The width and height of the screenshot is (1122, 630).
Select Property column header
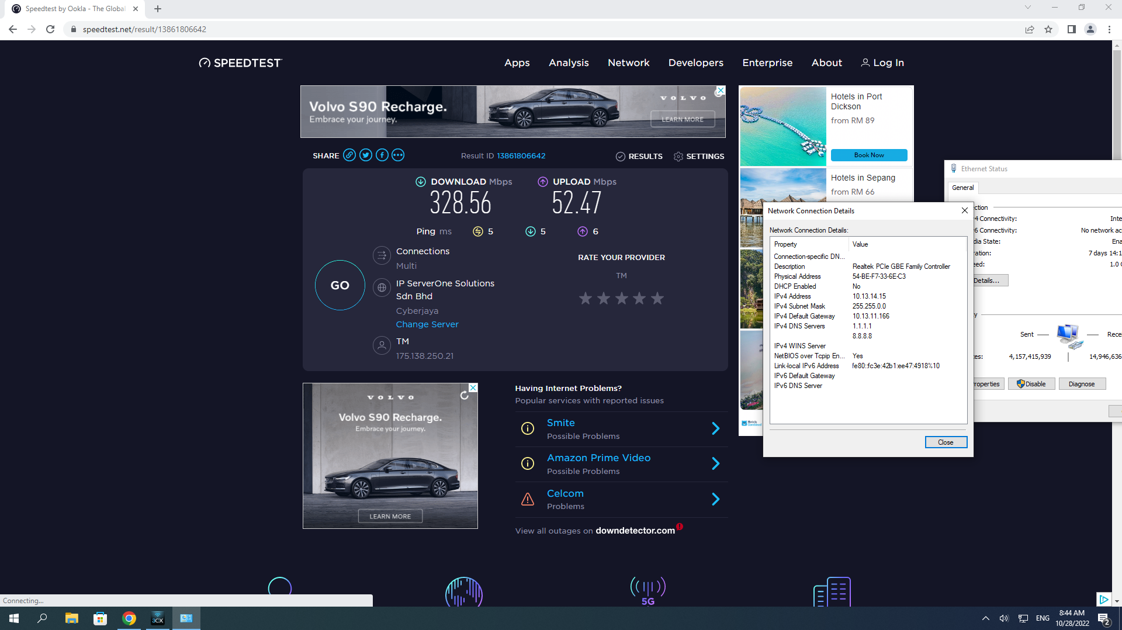[x=809, y=244]
